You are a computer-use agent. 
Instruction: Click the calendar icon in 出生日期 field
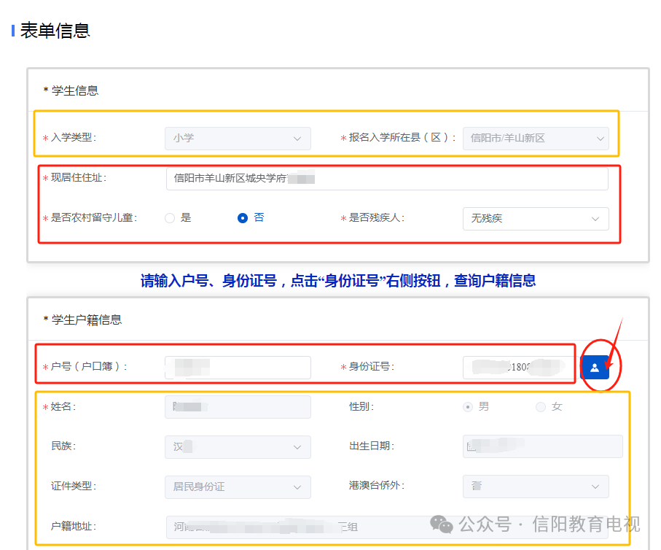coord(472,446)
